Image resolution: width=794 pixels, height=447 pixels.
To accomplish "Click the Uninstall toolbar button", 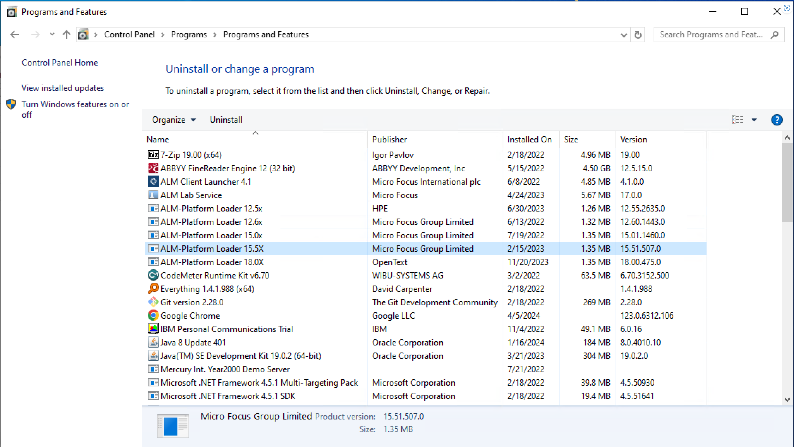I will click(x=226, y=120).
